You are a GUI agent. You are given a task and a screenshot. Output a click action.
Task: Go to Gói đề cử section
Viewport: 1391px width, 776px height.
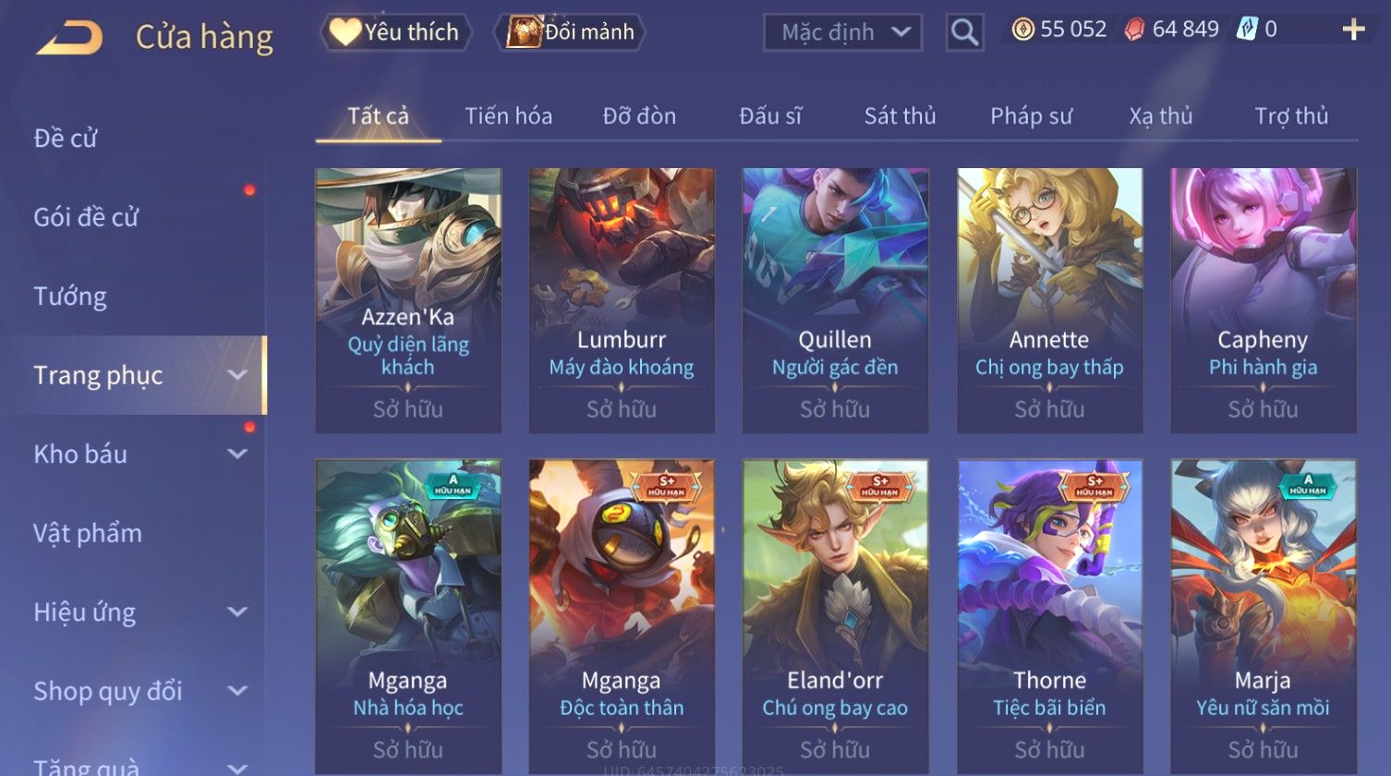[86, 217]
